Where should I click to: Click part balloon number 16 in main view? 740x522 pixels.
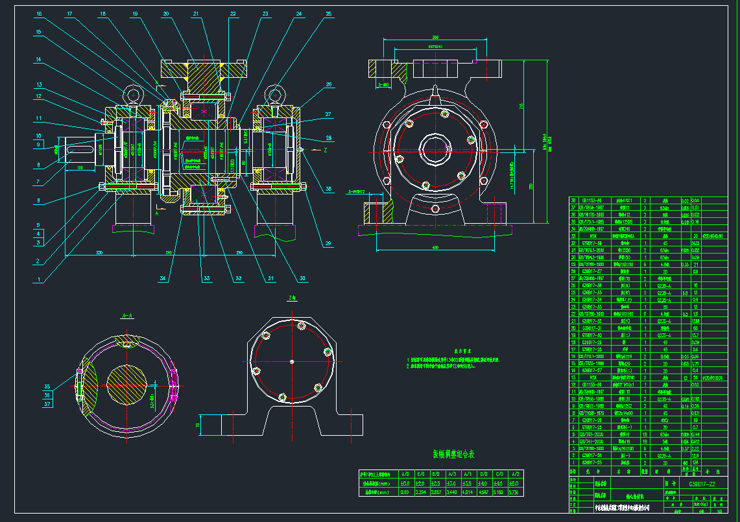click(39, 13)
